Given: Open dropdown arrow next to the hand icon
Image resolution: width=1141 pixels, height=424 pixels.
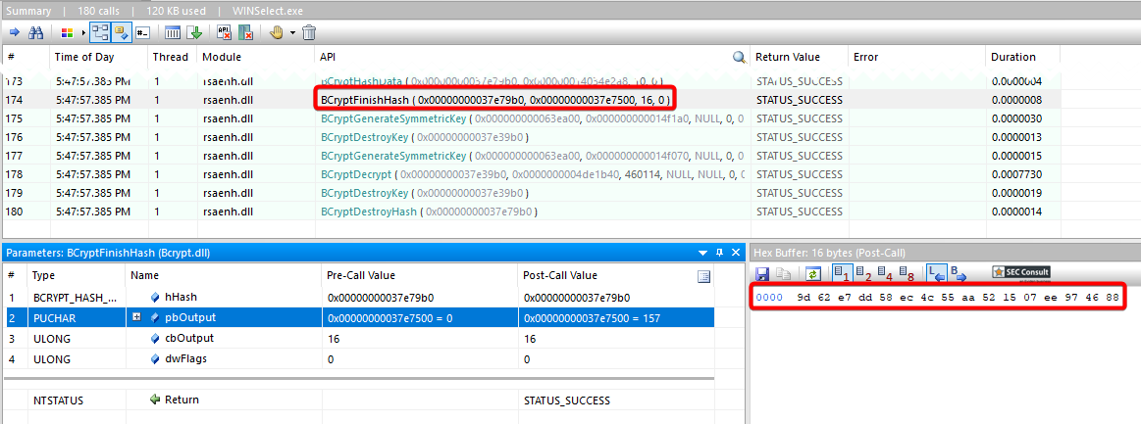Looking at the screenshot, I should [x=292, y=32].
